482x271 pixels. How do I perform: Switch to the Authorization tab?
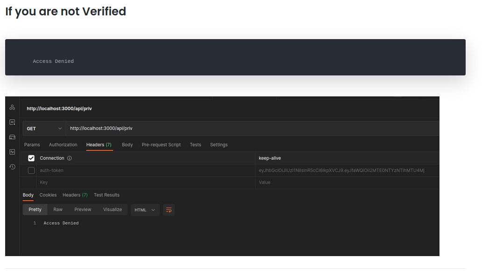(63, 144)
